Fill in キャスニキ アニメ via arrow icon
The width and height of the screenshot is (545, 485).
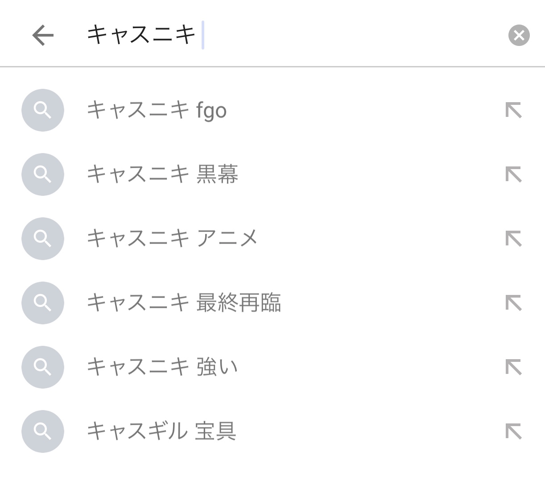coord(513,239)
